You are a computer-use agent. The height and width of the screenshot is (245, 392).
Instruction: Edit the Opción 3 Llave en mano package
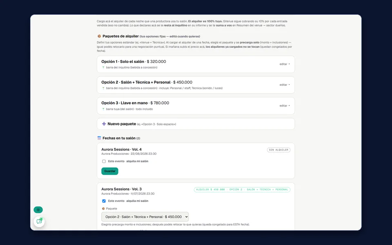point(285,106)
